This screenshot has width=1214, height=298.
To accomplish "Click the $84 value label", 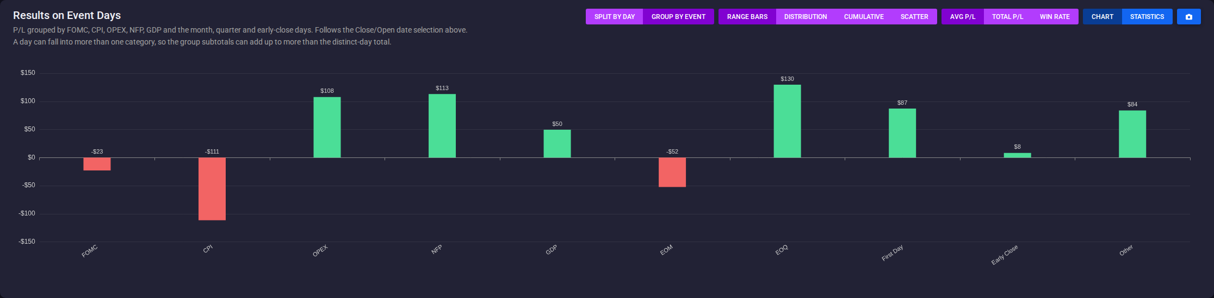I will point(1132,104).
